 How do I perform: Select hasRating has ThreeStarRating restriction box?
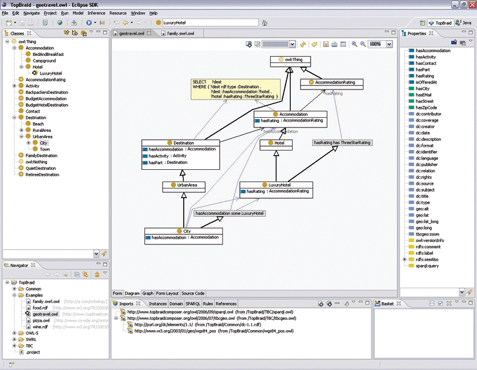click(x=342, y=142)
